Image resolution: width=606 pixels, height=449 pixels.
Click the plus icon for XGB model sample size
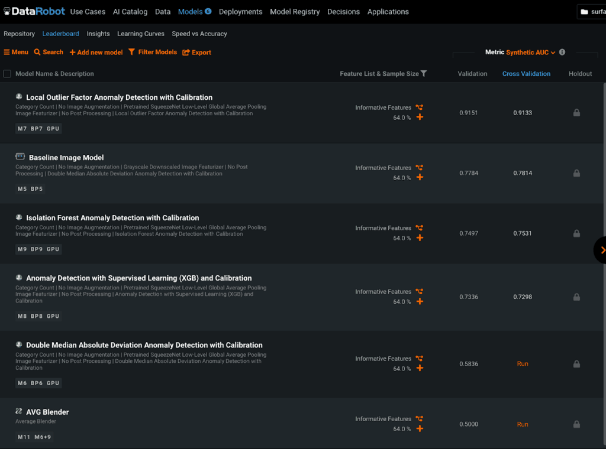pyautogui.click(x=420, y=301)
